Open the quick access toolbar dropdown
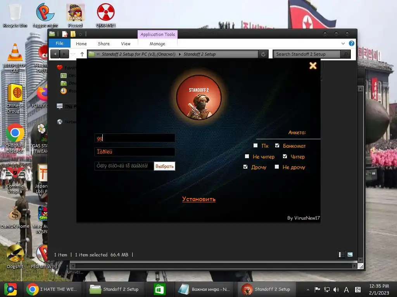The image size is (397, 297). click(81, 34)
